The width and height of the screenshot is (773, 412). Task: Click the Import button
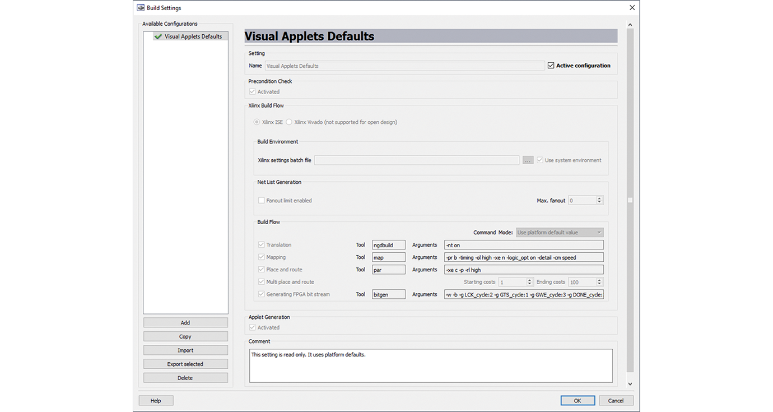(185, 350)
